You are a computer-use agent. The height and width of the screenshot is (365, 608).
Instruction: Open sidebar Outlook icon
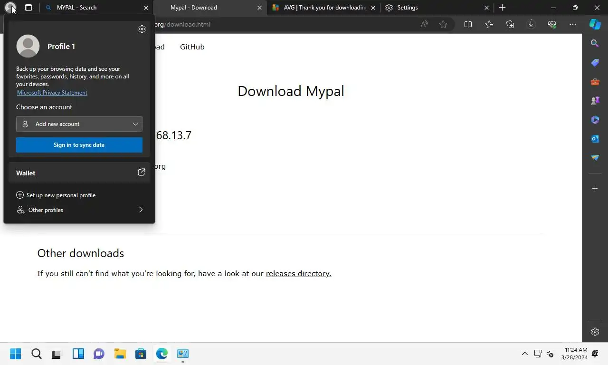(x=595, y=139)
